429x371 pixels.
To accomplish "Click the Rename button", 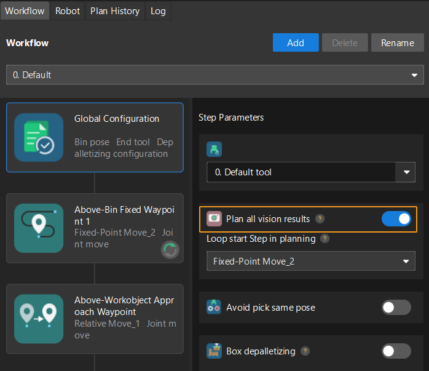I will 397,42.
